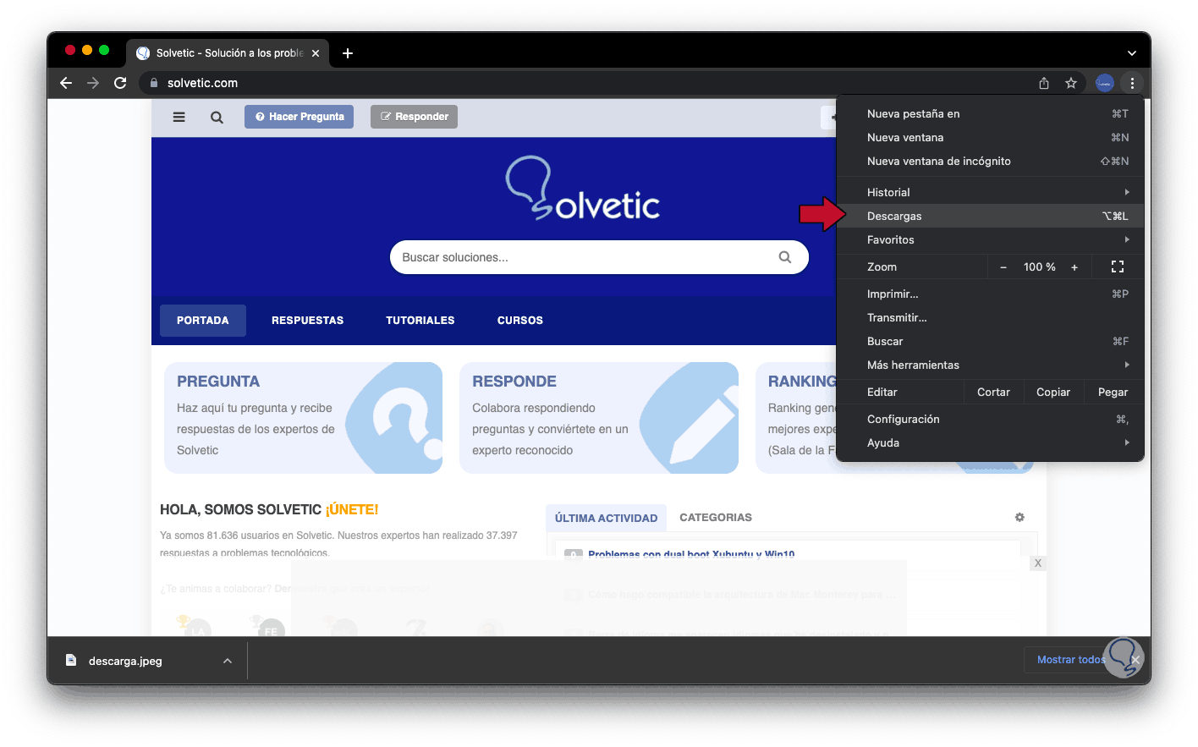Click Mostrar todos in the downloads bar

pyautogui.click(x=1071, y=660)
